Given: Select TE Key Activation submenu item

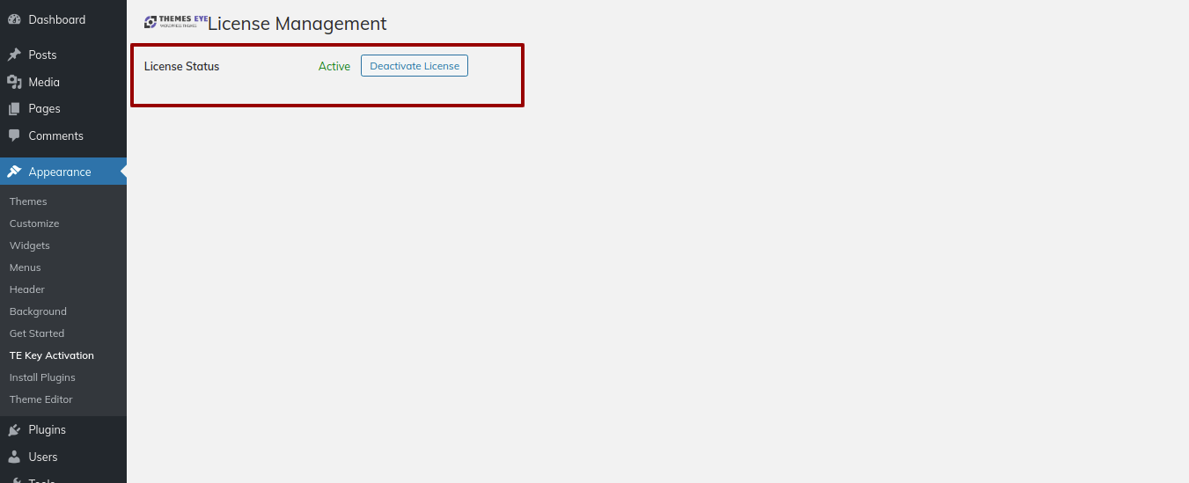Looking at the screenshot, I should [x=52, y=355].
